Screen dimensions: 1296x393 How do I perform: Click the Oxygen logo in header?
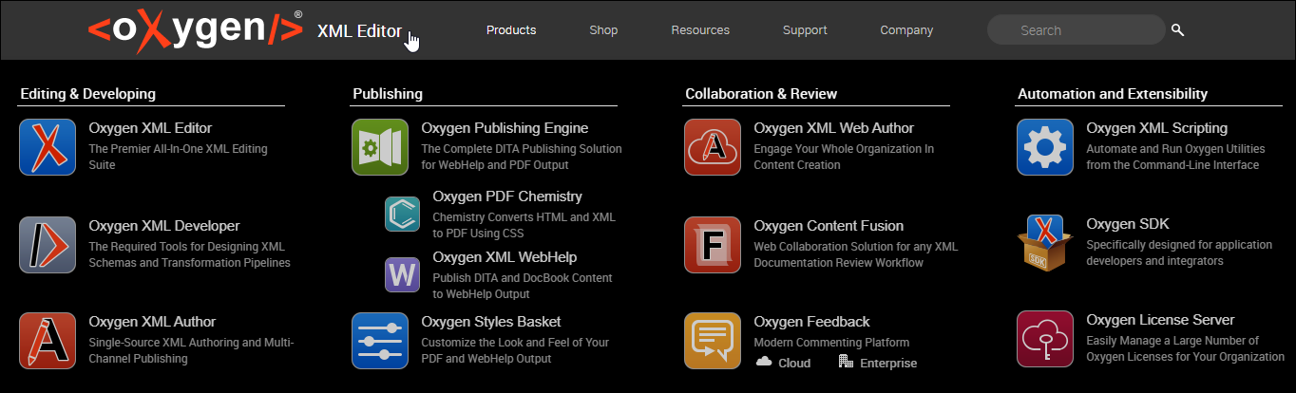pos(196,29)
